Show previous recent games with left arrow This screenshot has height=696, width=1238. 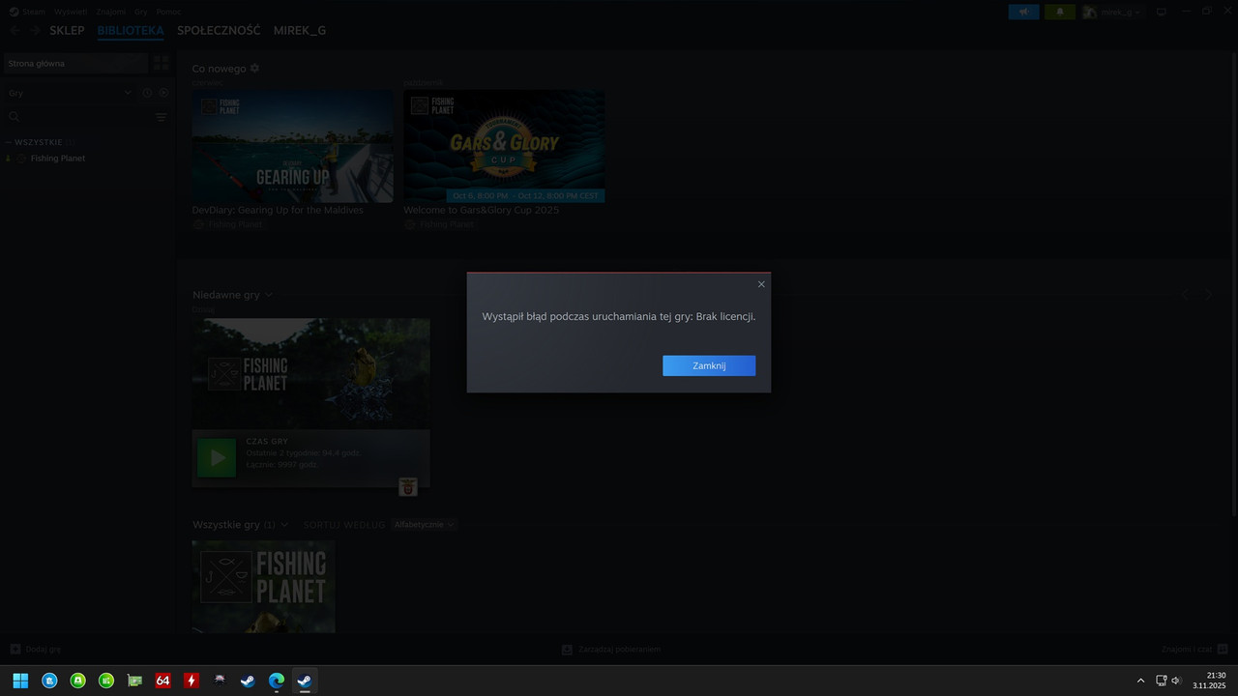[x=1186, y=294]
